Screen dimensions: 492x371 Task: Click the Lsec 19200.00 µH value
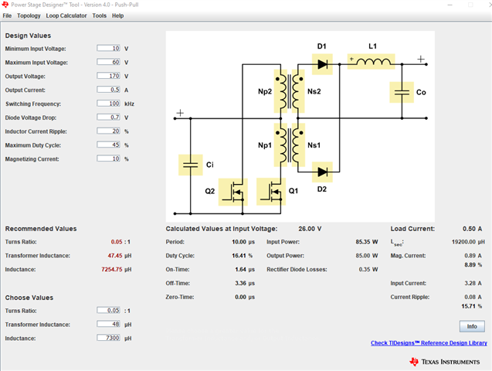[468, 242]
